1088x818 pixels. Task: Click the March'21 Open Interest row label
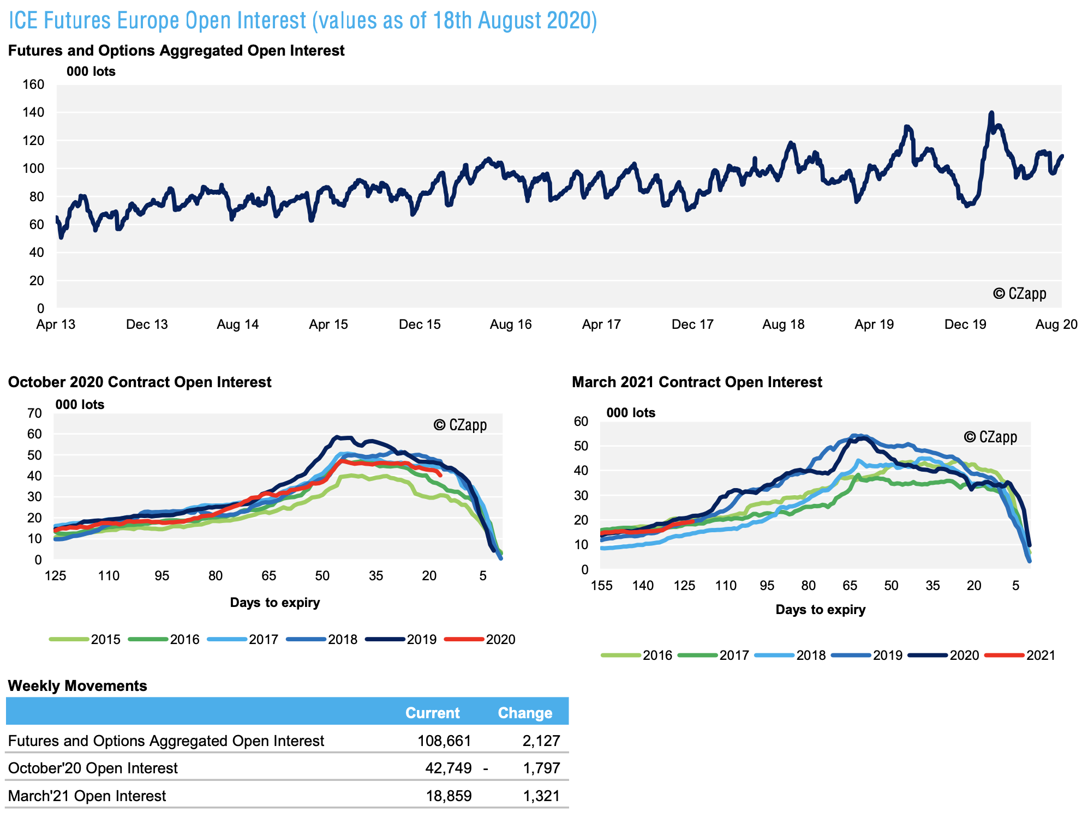pos(87,796)
